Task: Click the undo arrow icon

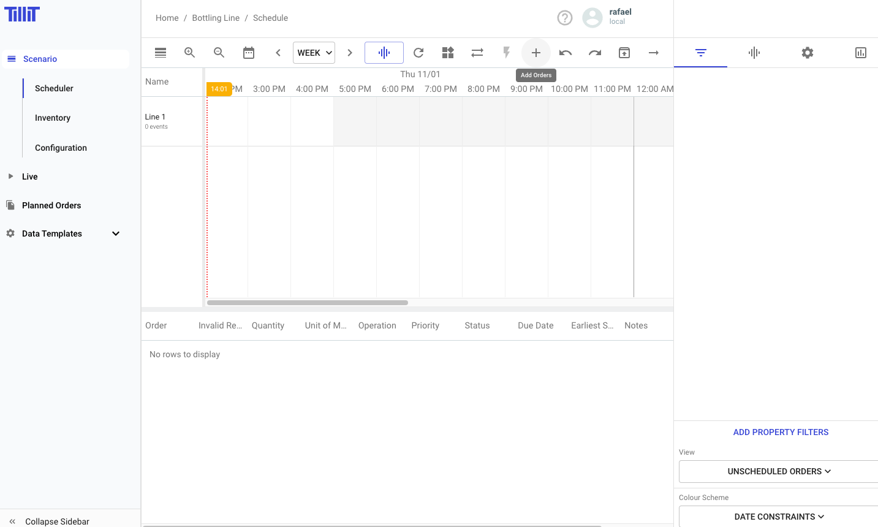Action: pos(565,53)
